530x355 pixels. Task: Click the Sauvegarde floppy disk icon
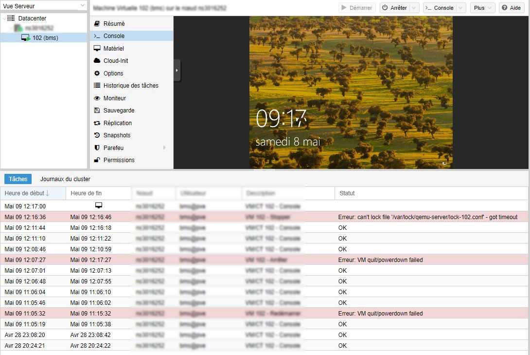pyautogui.click(x=97, y=111)
